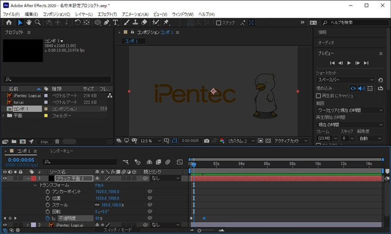Image resolution: width=391 pixels, height=234 pixels.
Task: Enable the スナップ checkbox
Action: 218,23
